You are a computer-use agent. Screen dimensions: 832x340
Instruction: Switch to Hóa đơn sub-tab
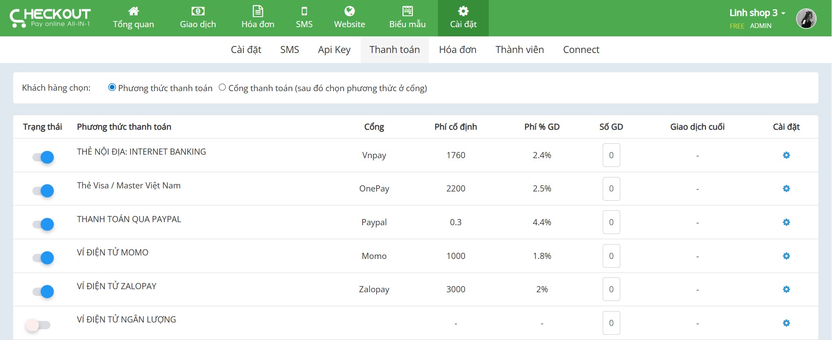coord(458,50)
